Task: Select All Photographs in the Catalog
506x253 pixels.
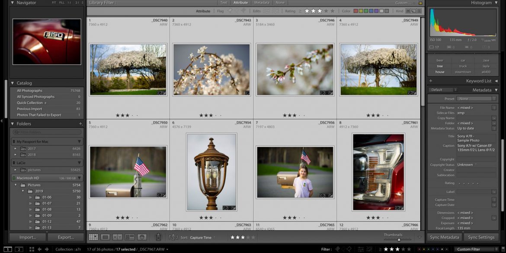Action: (48, 91)
